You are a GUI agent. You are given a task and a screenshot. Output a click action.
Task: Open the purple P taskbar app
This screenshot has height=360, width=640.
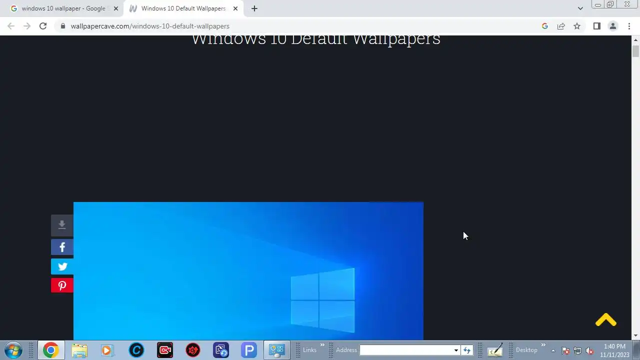(249, 350)
